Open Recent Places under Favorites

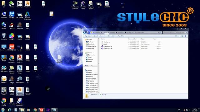(x=92, y=46)
